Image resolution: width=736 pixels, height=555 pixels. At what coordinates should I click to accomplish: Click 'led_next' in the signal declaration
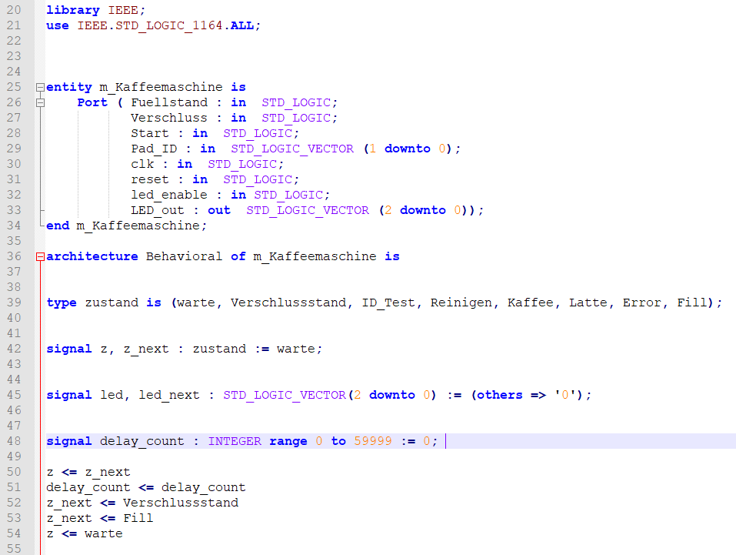point(169,395)
